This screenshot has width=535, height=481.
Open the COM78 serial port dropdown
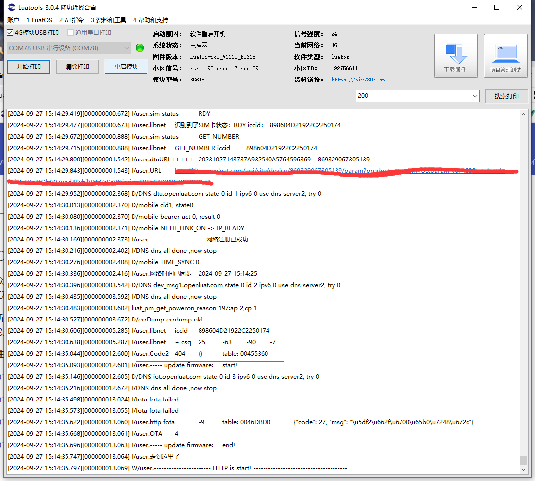tap(69, 48)
